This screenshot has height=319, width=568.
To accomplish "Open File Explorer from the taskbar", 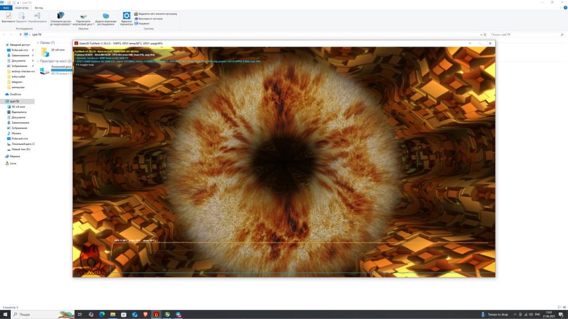I will (x=113, y=314).
